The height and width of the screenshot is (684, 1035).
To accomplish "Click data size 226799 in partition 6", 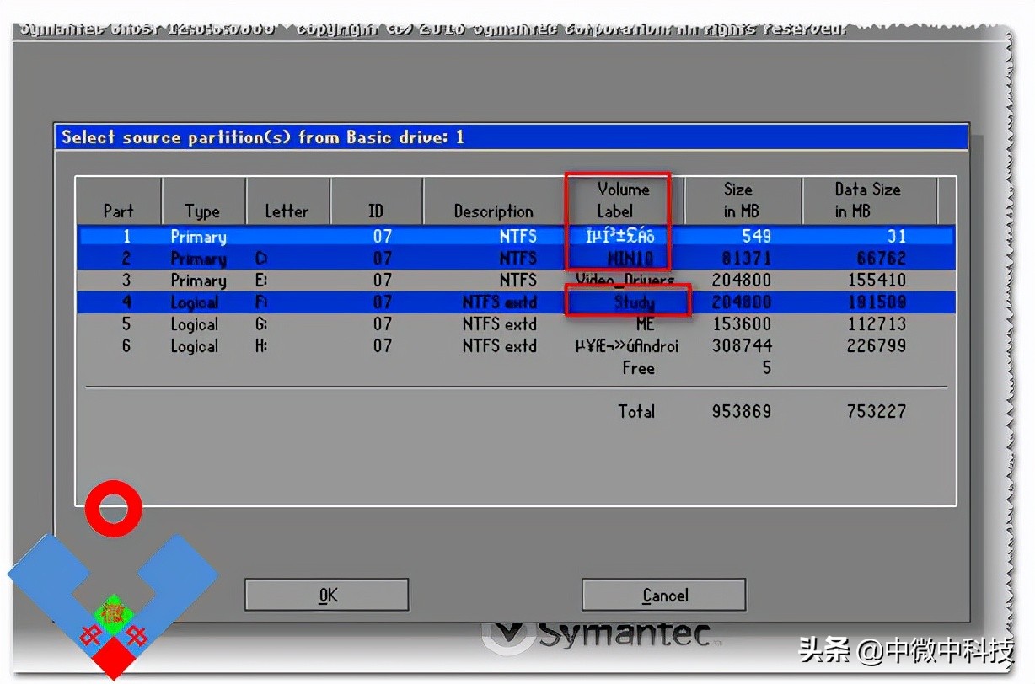I will click(877, 346).
